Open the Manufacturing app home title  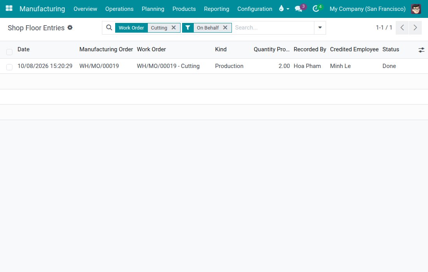click(42, 9)
